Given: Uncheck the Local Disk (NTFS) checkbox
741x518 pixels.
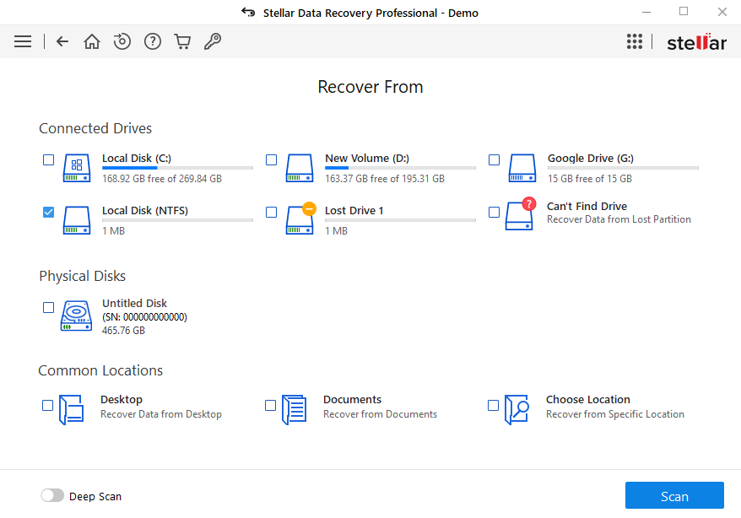Looking at the screenshot, I should 48,212.
